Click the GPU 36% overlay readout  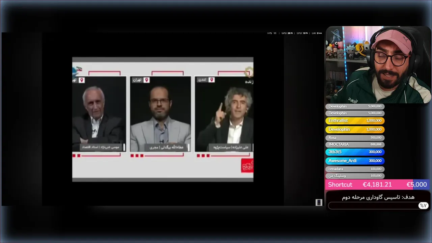287,33
